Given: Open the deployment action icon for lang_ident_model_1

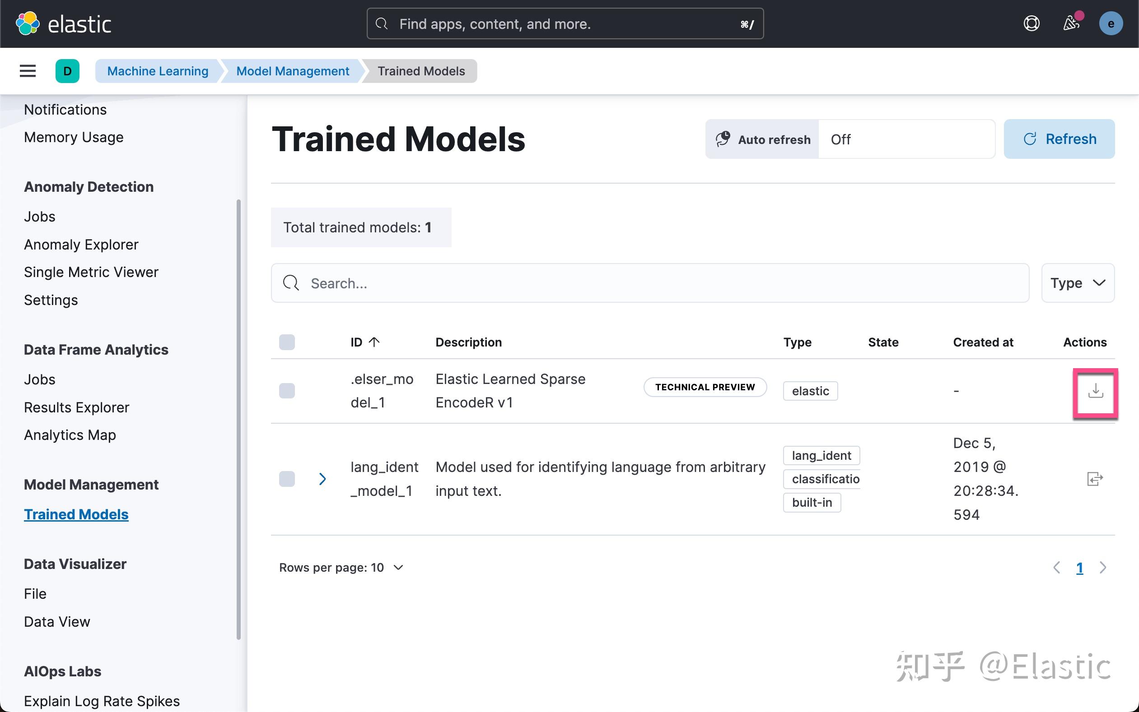Looking at the screenshot, I should coord(1095,478).
